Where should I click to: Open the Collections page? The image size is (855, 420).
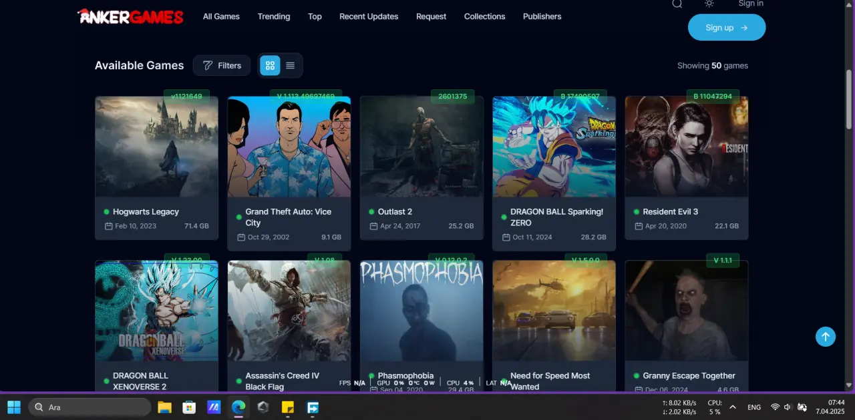tap(484, 16)
